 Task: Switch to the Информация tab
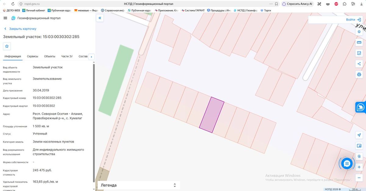pos(13,56)
